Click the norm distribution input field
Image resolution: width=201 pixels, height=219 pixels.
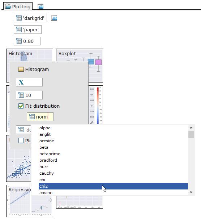click(40, 117)
